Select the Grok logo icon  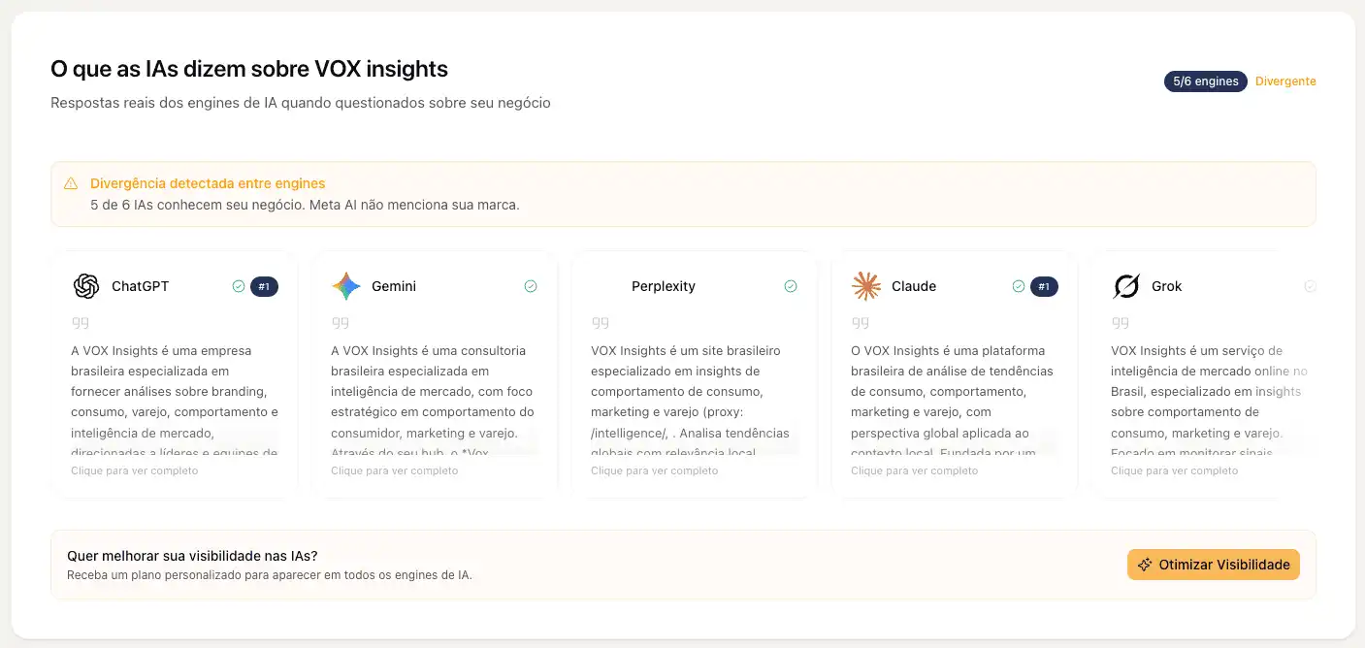1124,285
